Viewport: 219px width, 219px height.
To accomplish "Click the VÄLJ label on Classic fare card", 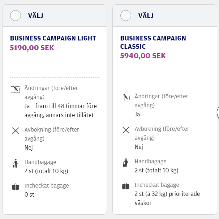I will (146, 16).
